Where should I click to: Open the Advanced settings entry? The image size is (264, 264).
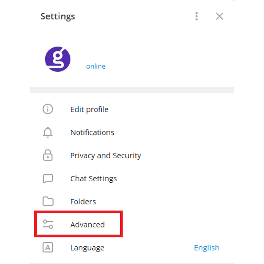coord(87,225)
